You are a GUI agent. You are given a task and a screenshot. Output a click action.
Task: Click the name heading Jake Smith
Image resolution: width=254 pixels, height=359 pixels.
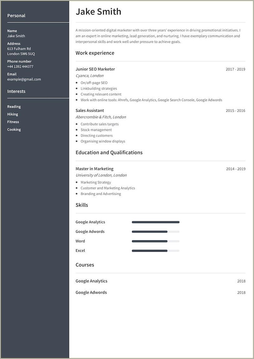pos(98,11)
